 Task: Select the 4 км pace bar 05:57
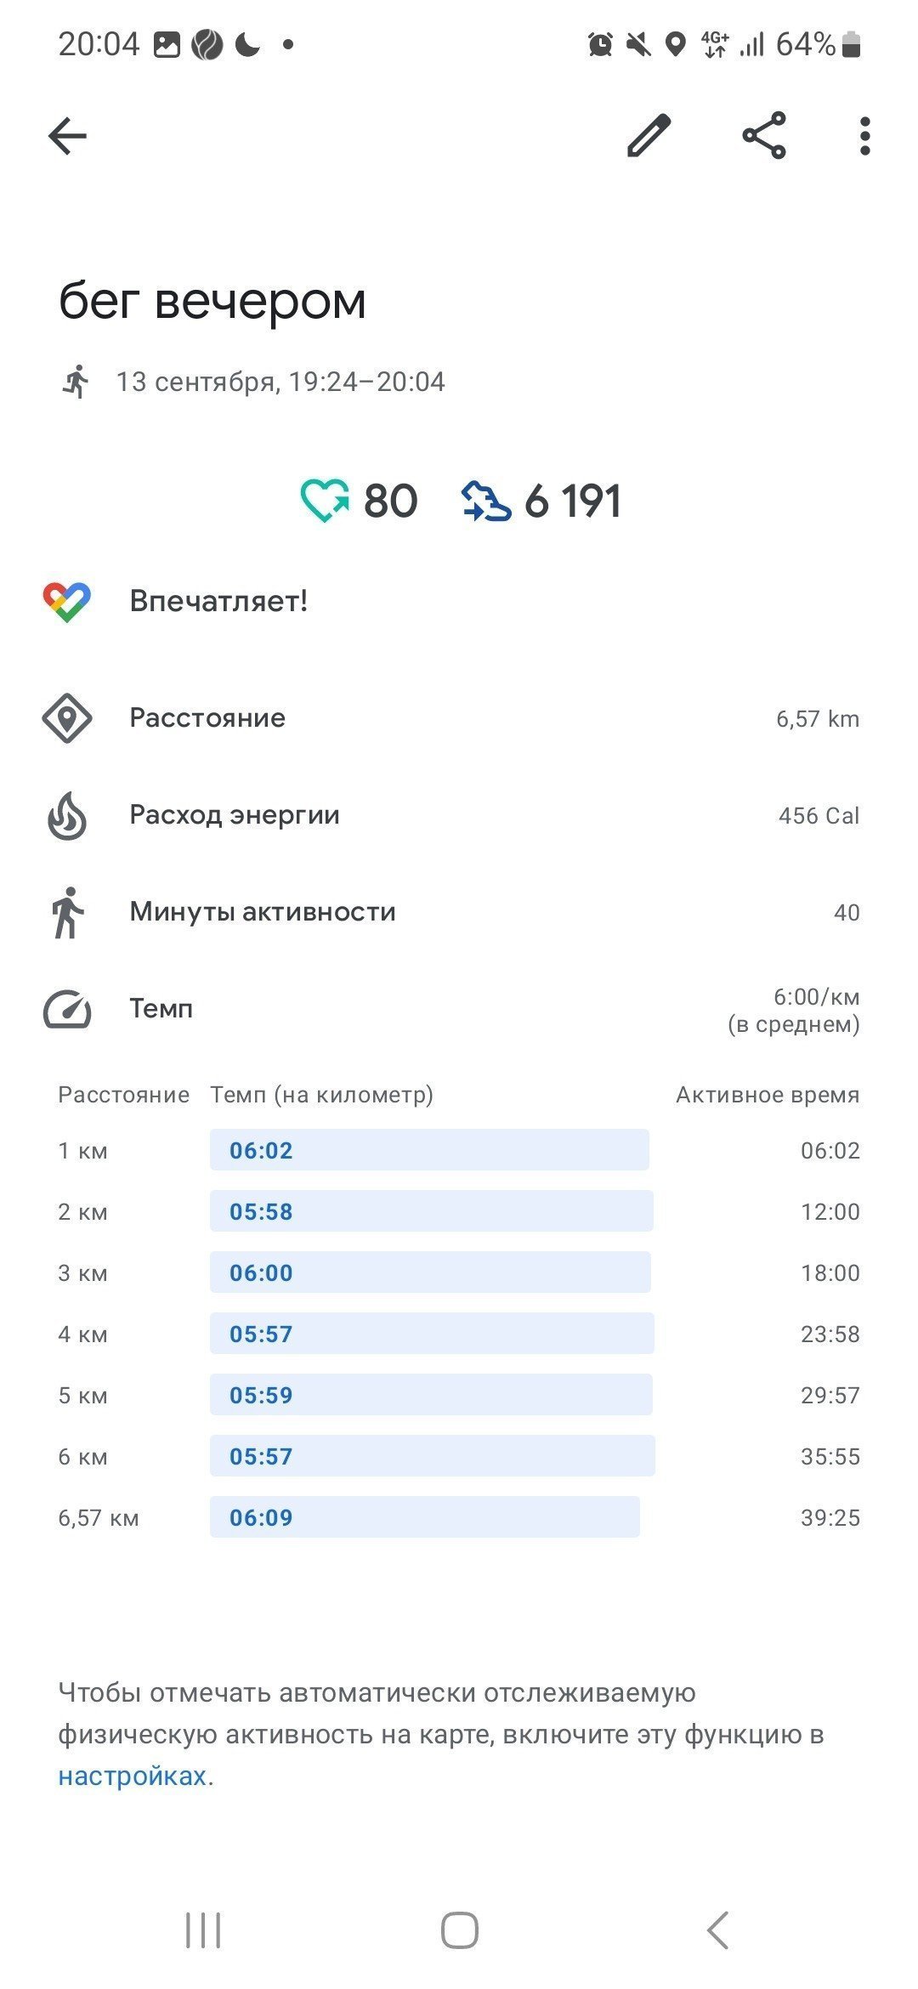432,1334
